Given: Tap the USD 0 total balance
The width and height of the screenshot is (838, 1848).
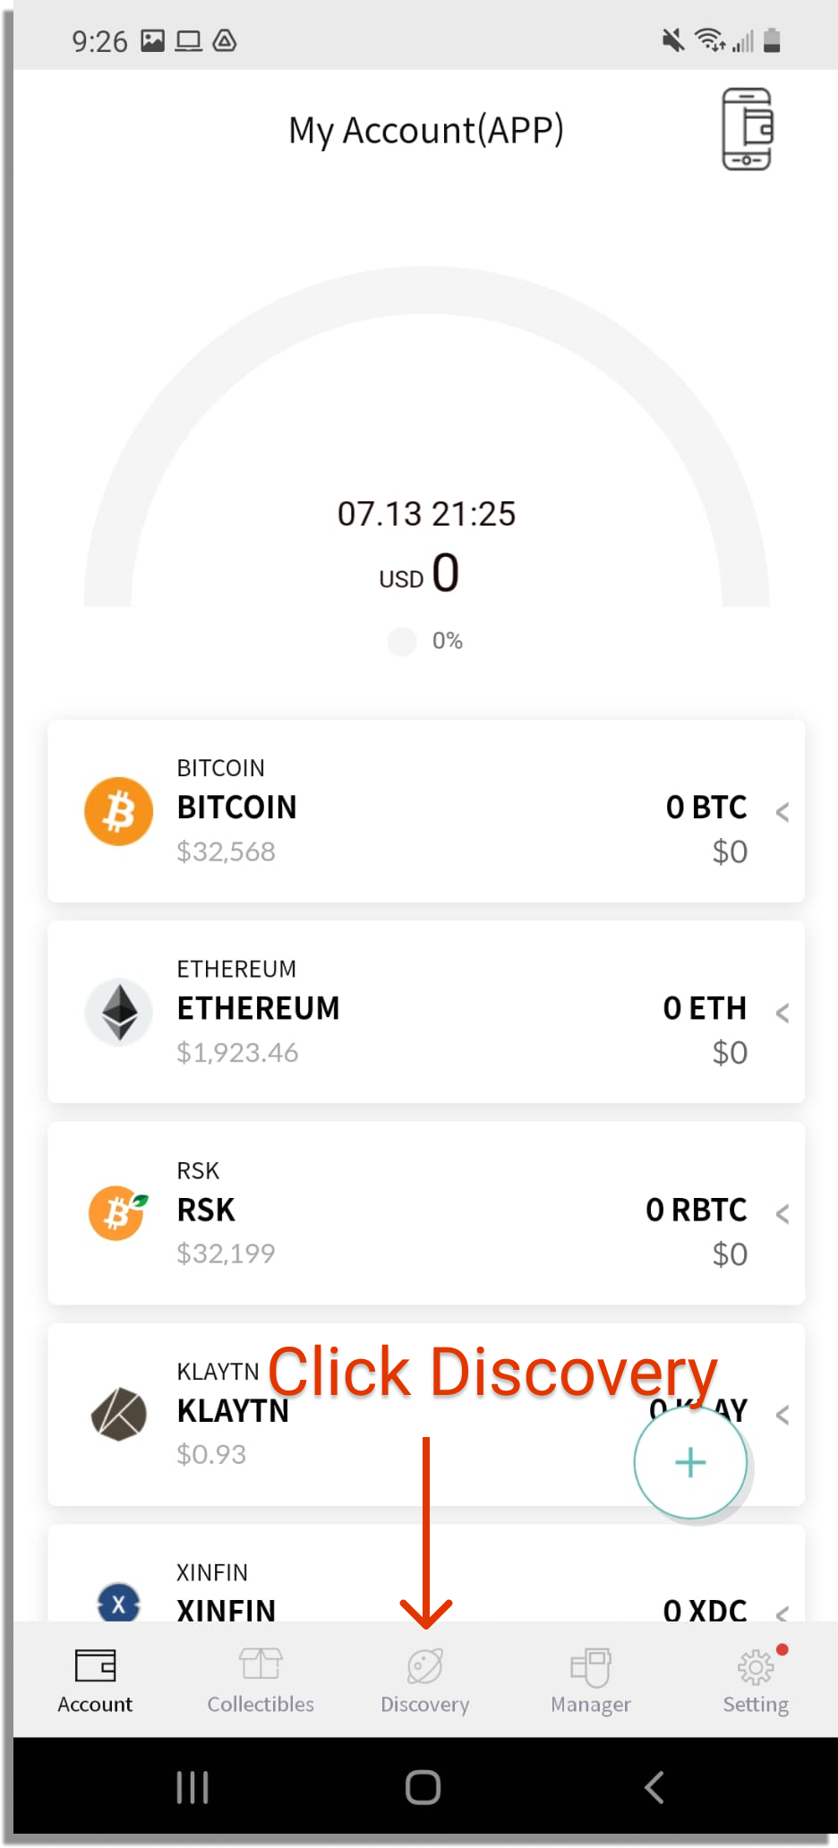Looking at the screenshot, I should coord(419,573).
